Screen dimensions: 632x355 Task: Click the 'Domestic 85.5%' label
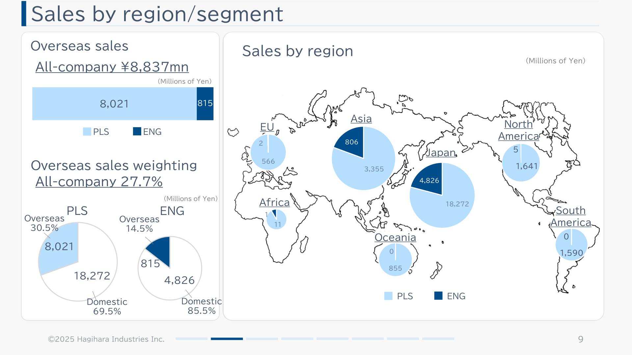point(201,306)
